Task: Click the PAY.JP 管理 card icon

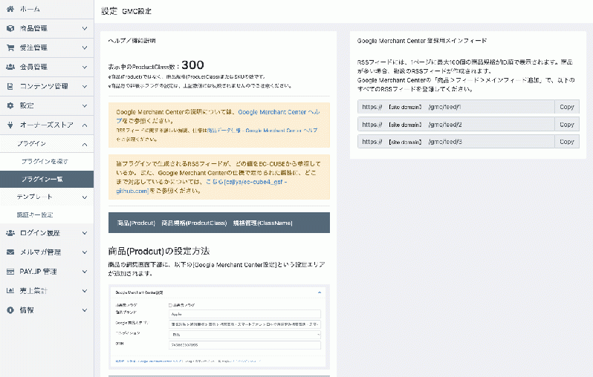Action: (x=10, y=272)
